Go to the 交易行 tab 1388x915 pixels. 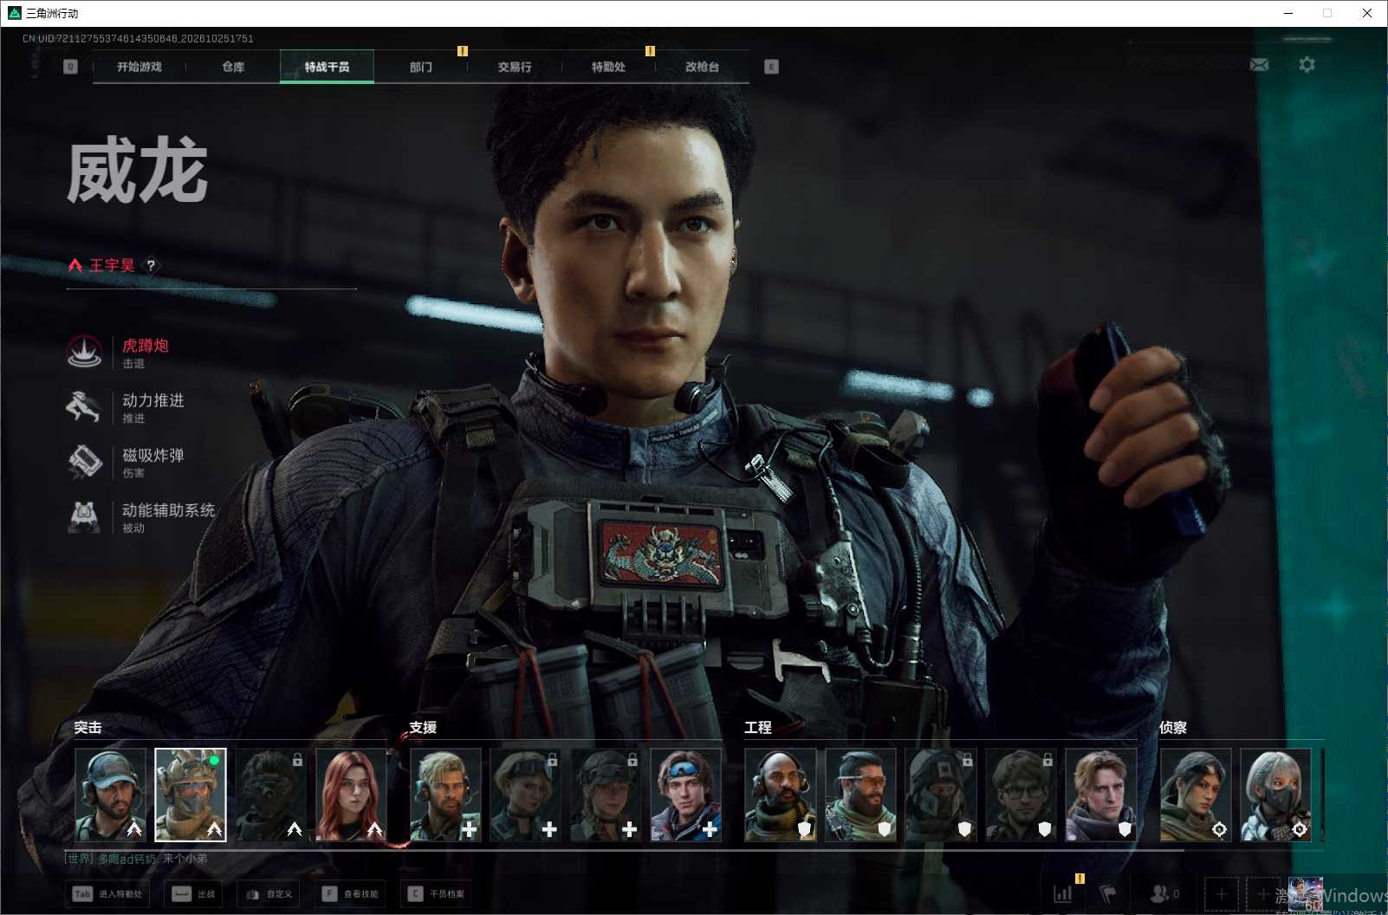coord(515,67)
